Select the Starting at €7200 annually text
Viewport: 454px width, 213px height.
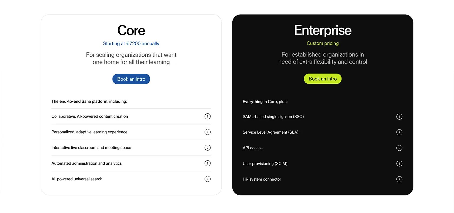(x=131, y=43)
